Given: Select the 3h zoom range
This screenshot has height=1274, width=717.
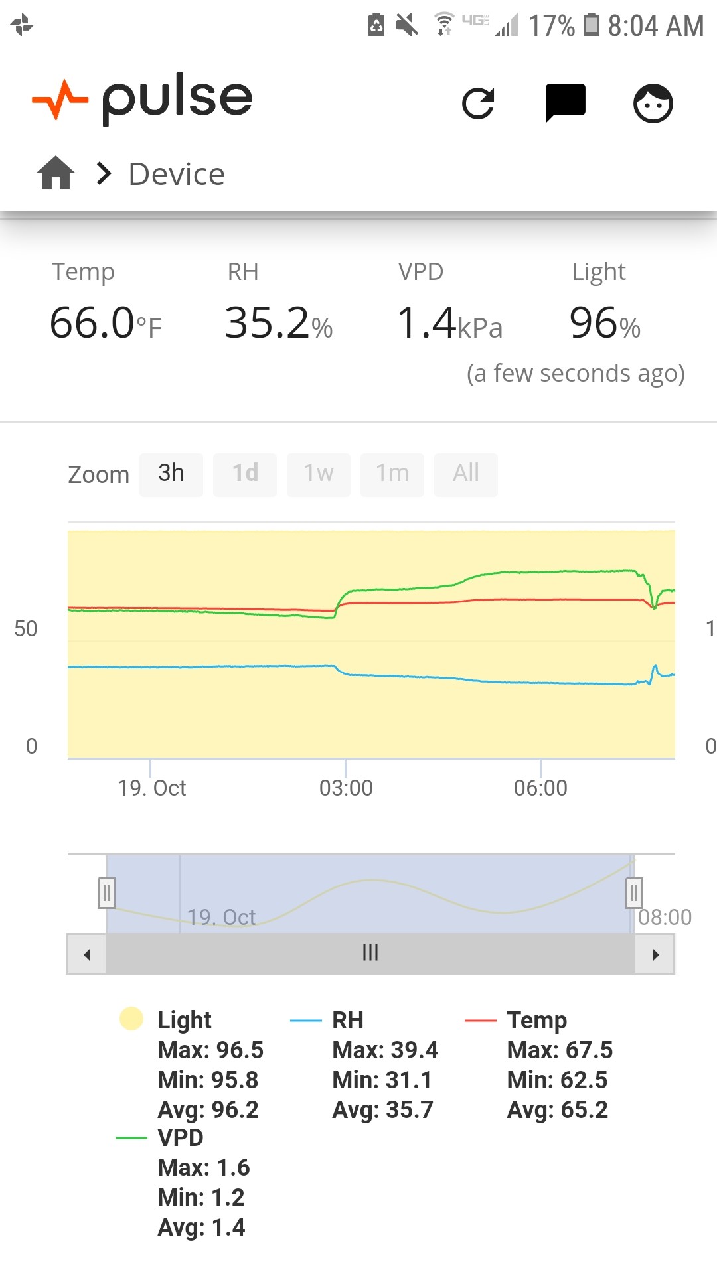Looking at the screenshot, I should click(171, 474).
